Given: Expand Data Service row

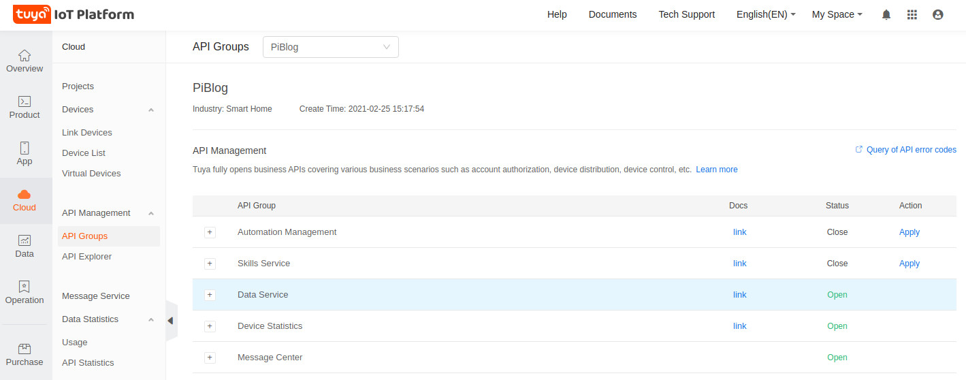Looking at the screenshot, I should click(210, 295).
